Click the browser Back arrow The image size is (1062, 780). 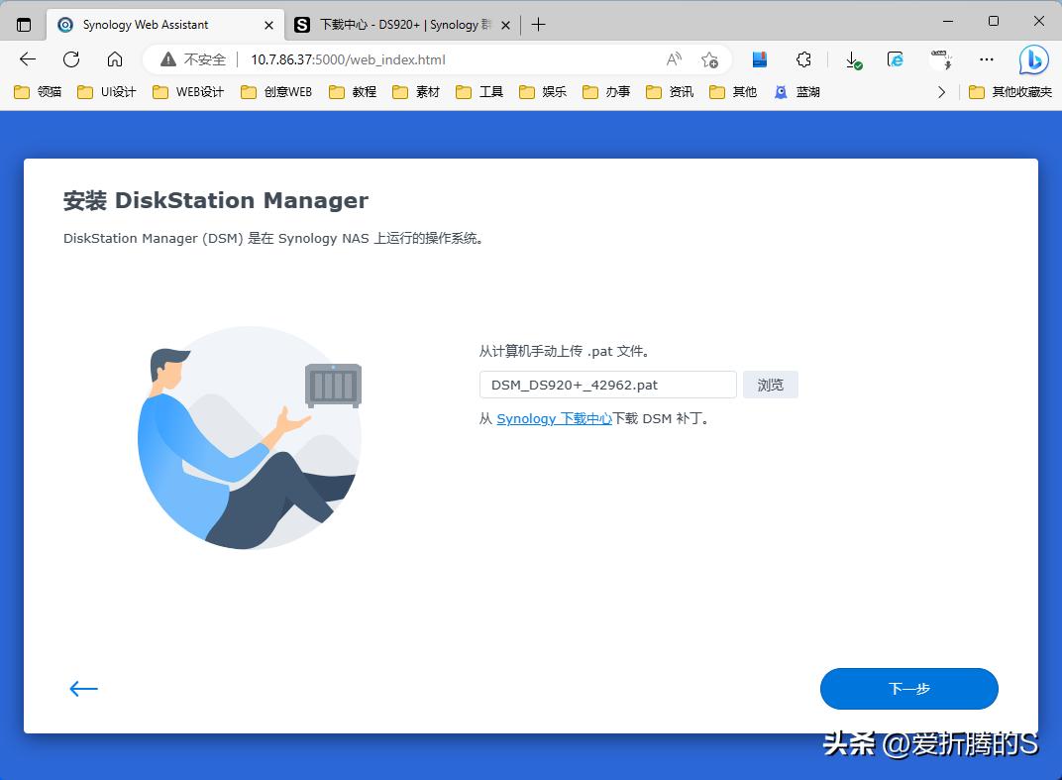tap(27, 59)
